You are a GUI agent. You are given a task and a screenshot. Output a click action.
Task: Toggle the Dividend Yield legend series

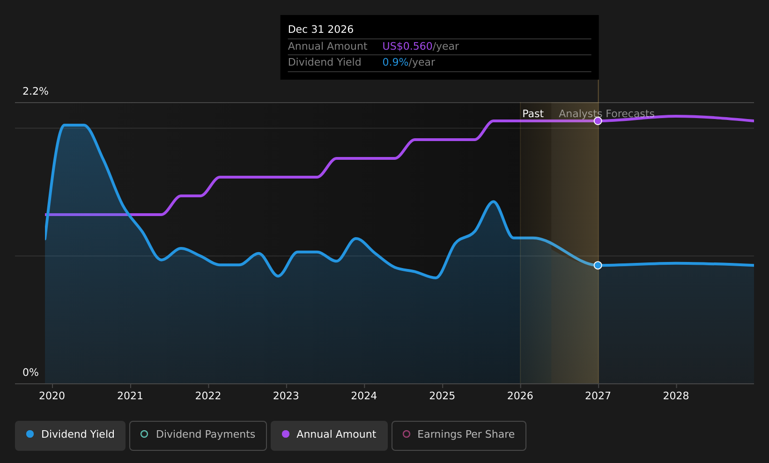coord(70,435)
